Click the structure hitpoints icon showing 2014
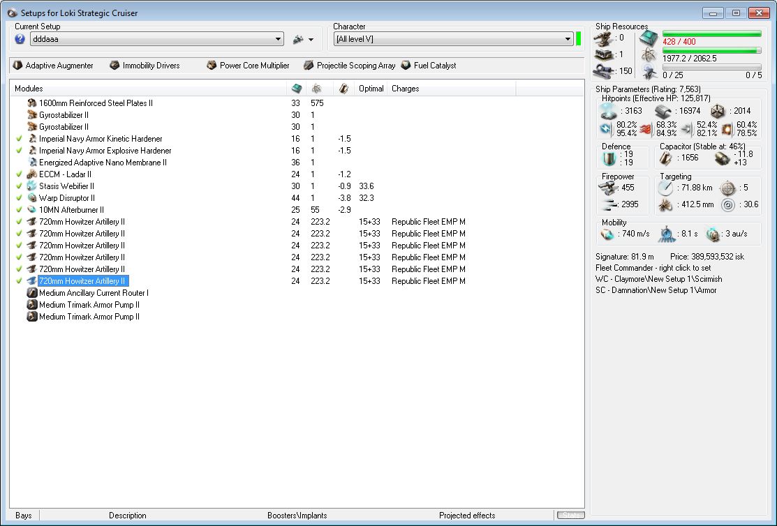 tap(718, 112)
